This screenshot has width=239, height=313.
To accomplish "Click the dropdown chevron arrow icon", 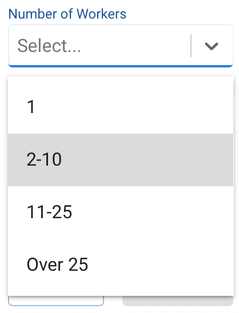I will click(x=211, y=46).
